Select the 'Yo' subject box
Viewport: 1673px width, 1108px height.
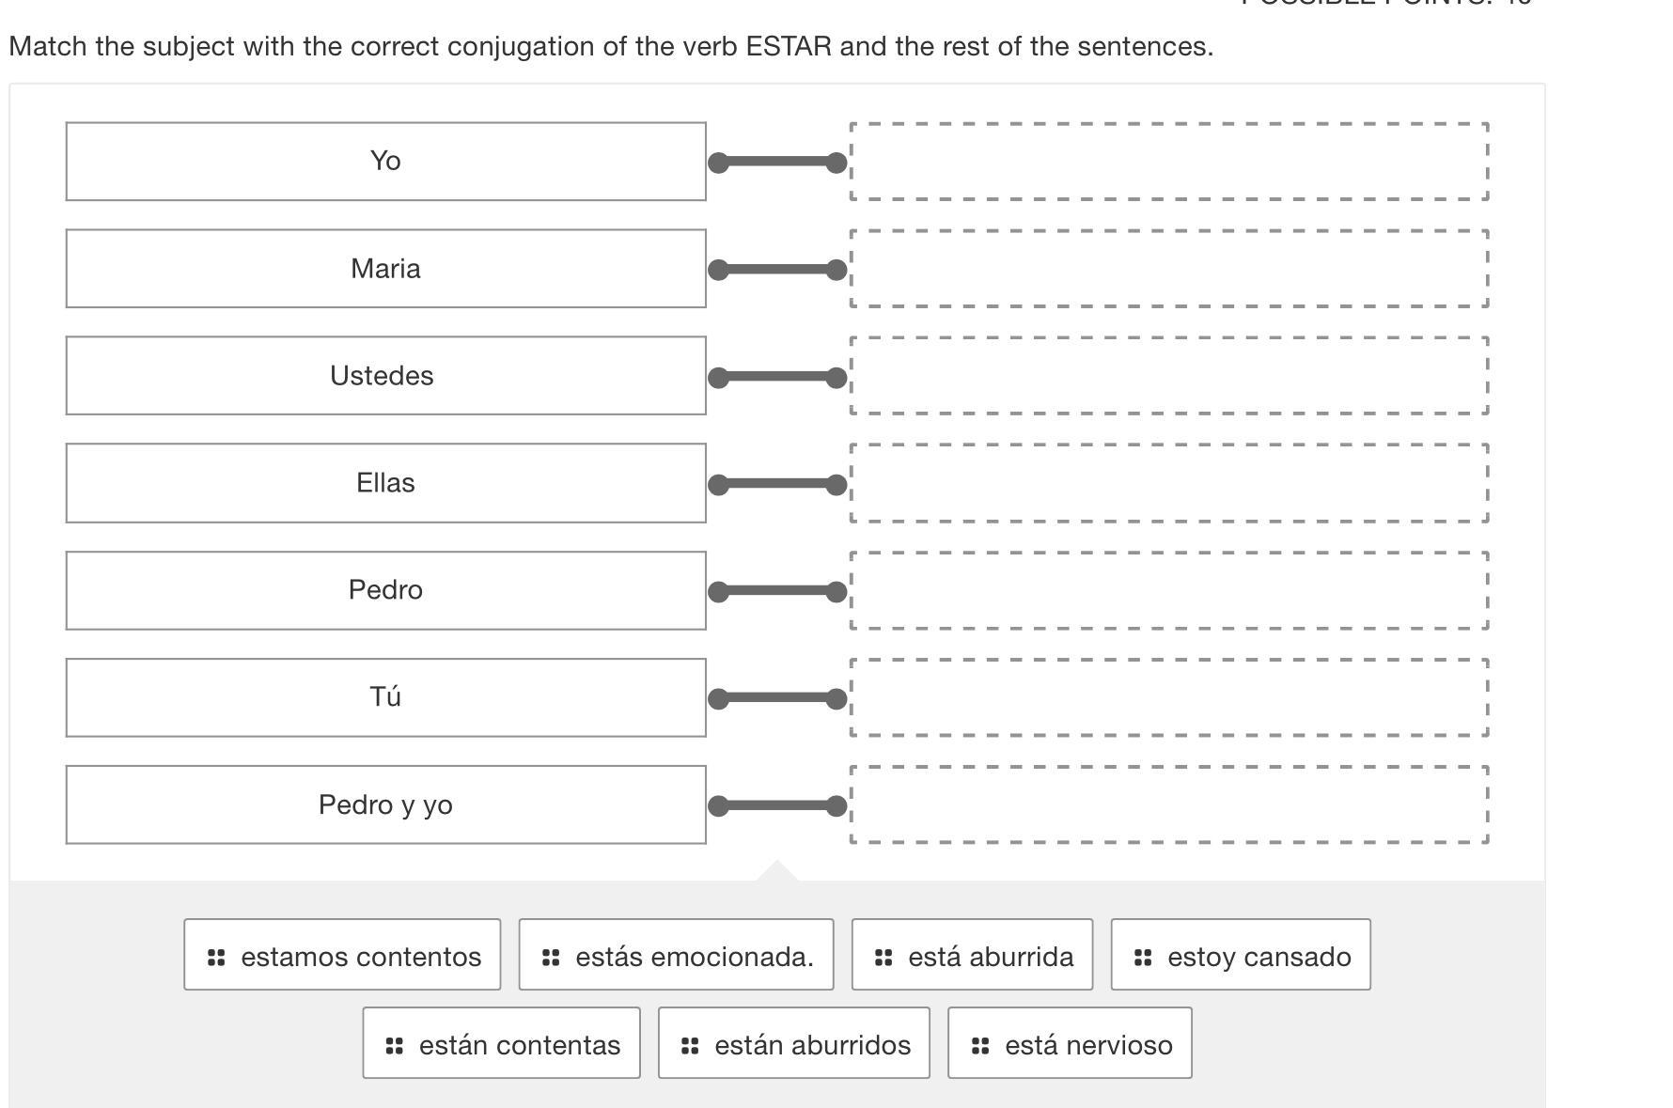[x=385, y=162]
